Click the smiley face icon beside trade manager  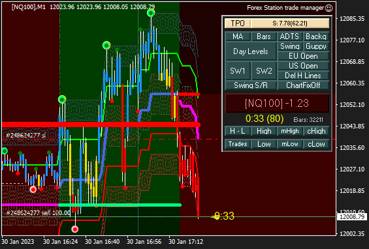[329, 8]
